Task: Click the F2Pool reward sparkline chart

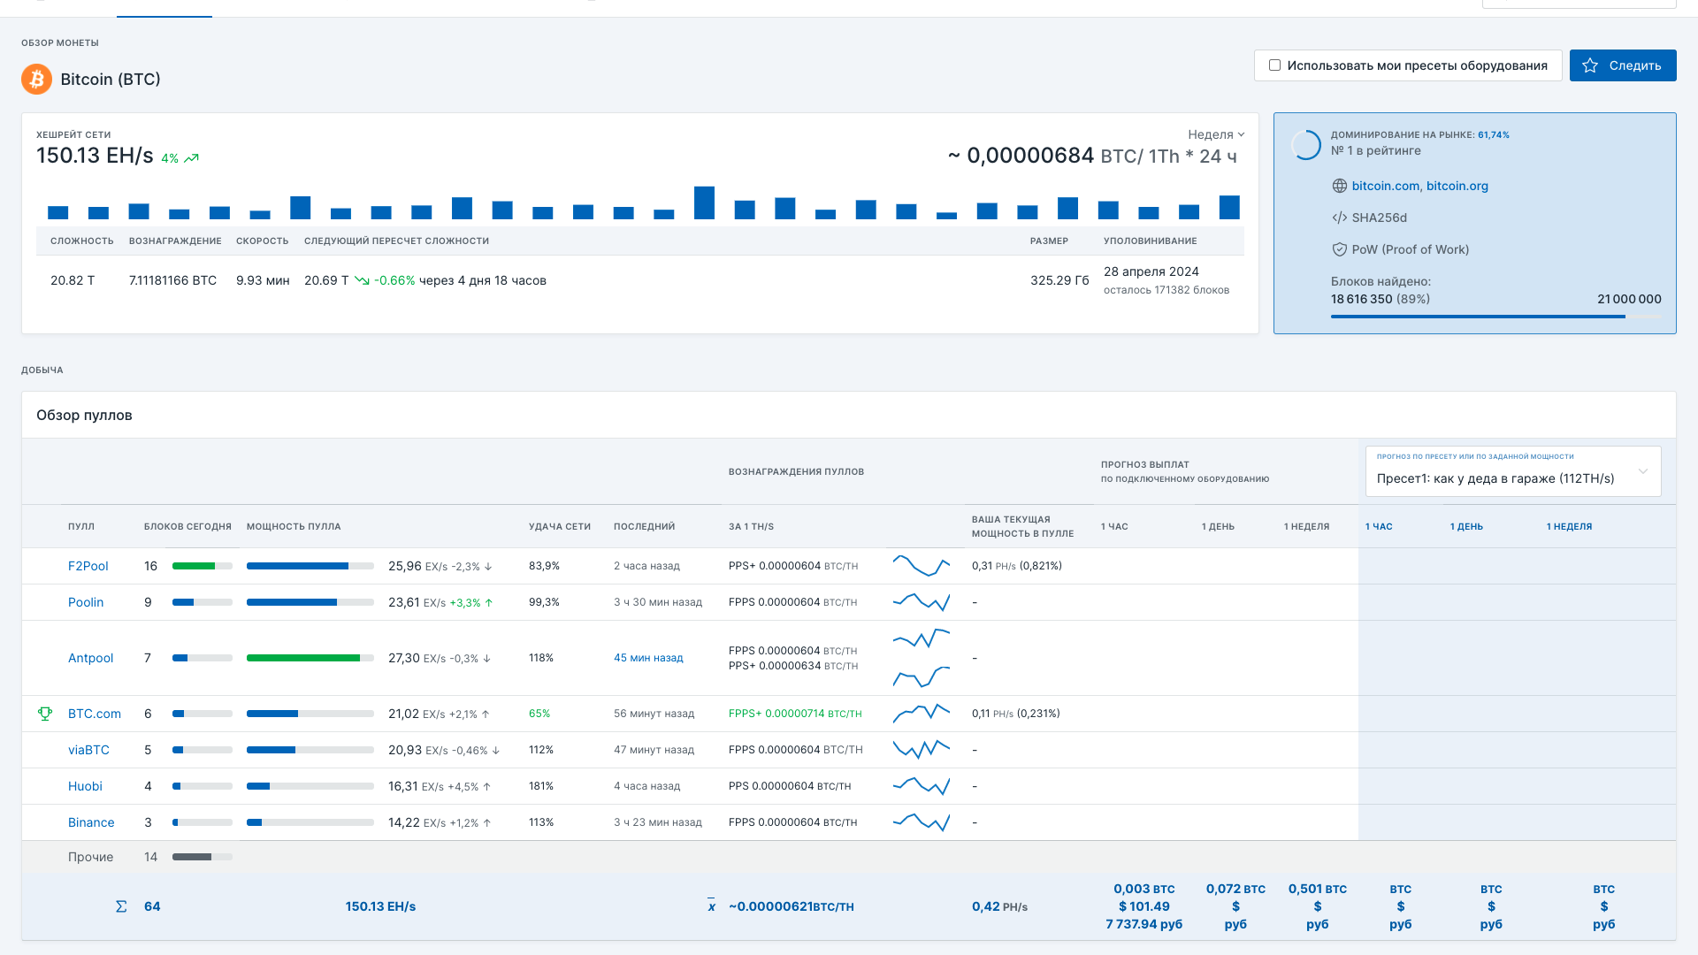Action: pyautogui.click(x=922, y=565)
